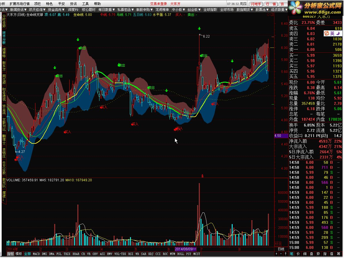This screenshot has width=344, height=258.
Task: Click the X10 volume scale label
Action: pos(278,244)
